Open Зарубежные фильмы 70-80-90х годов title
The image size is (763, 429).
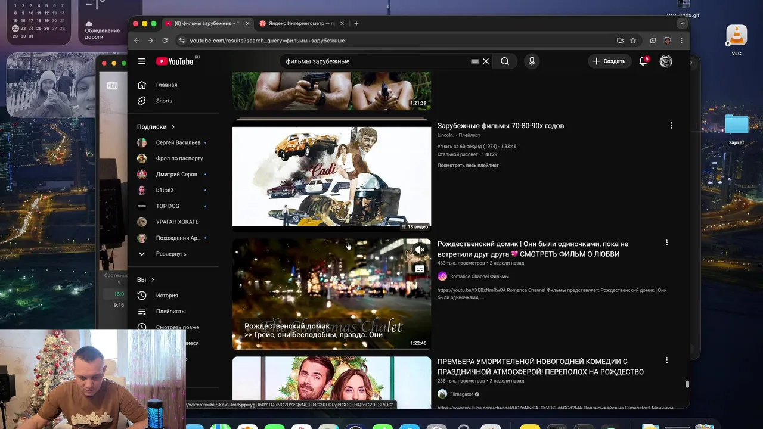tap(501, 126)
